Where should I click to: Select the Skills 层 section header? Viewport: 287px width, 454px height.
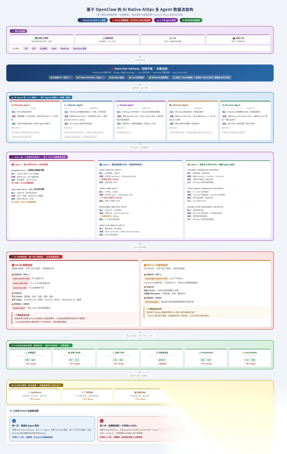click(x=38, y=157)
